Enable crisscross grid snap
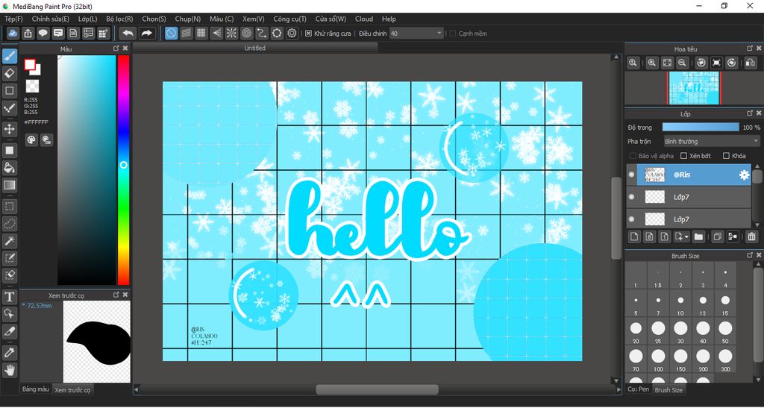 coord(201,33)
